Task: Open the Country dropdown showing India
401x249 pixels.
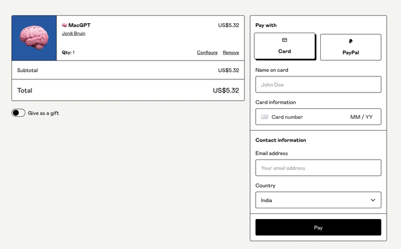Action: pos(318,200)
